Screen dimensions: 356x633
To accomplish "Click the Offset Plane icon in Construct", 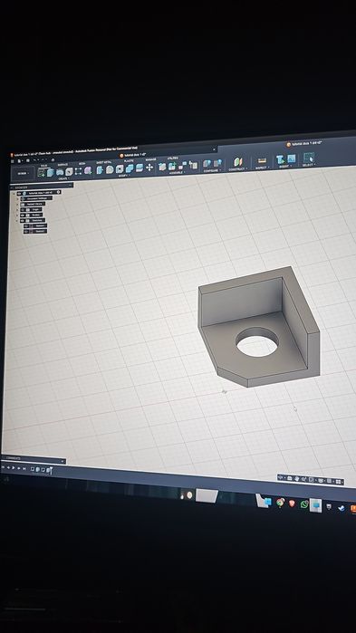I will point(237,162).
